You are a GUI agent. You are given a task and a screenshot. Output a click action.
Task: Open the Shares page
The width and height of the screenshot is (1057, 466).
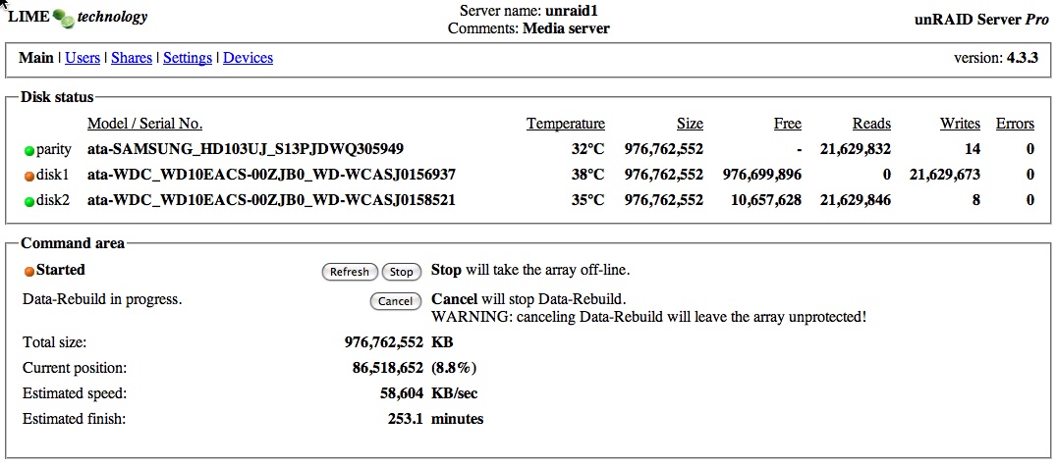point(132,58)
